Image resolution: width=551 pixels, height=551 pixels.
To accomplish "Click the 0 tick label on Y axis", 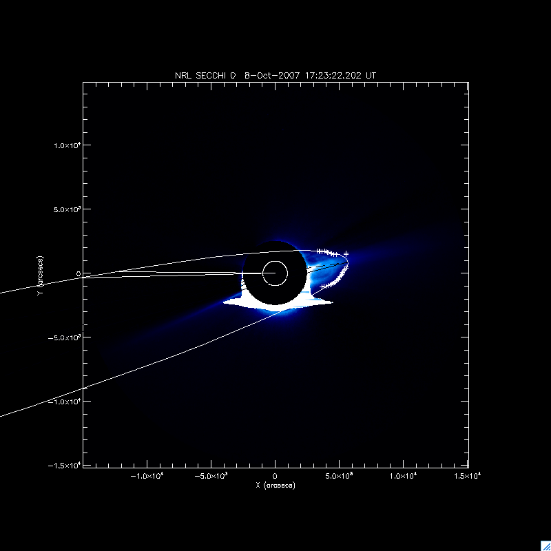I will point(78,273).
